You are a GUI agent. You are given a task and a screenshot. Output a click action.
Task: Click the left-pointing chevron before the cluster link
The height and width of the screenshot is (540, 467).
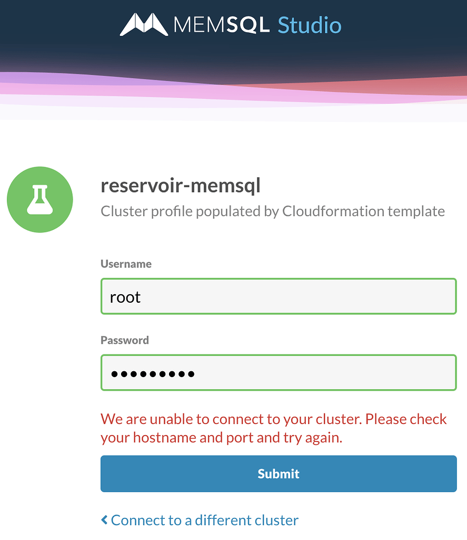[104, 520]
